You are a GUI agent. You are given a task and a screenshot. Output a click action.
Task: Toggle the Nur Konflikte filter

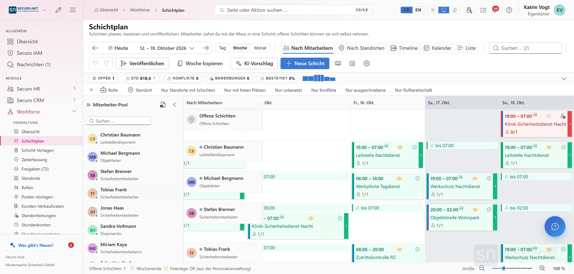[x=324, y=90]
